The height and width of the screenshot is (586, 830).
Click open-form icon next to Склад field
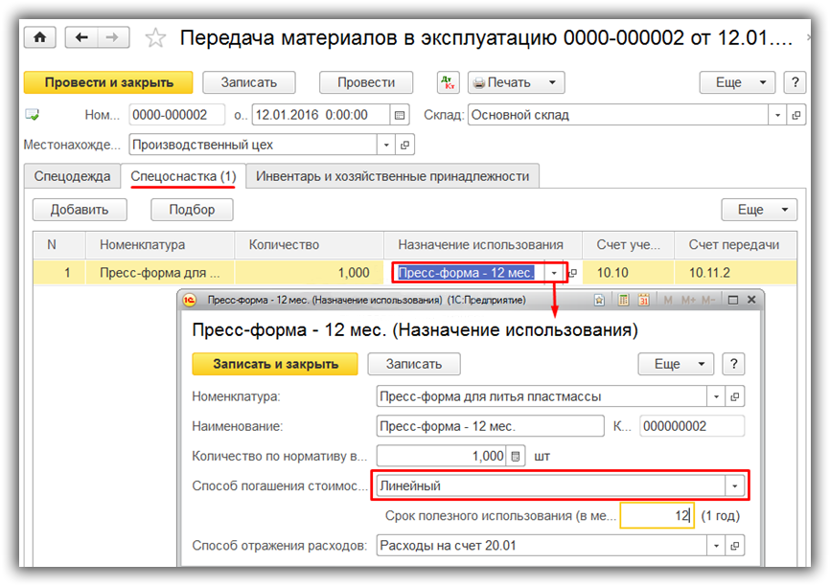[x=794, y=115]
